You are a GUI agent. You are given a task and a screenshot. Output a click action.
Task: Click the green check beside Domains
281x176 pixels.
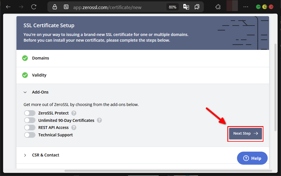tap(25, 58)
